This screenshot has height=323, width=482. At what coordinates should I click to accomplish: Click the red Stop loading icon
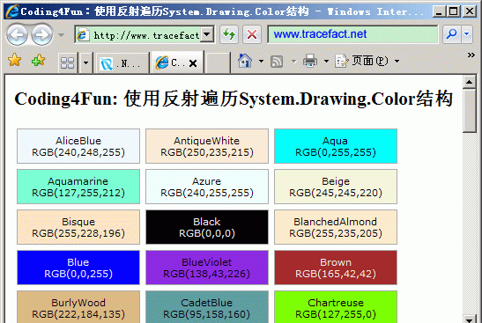tap(252, 34)
